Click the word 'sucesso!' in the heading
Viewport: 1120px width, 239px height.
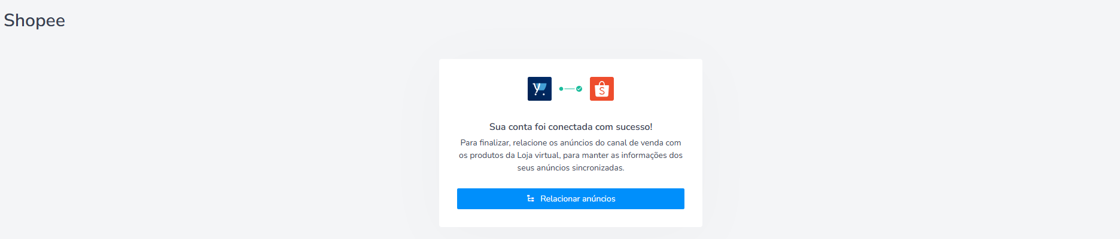634,127
